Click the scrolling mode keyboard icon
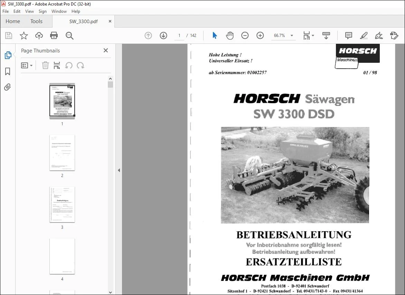The image size is (405, 295). tap(326, 36)
